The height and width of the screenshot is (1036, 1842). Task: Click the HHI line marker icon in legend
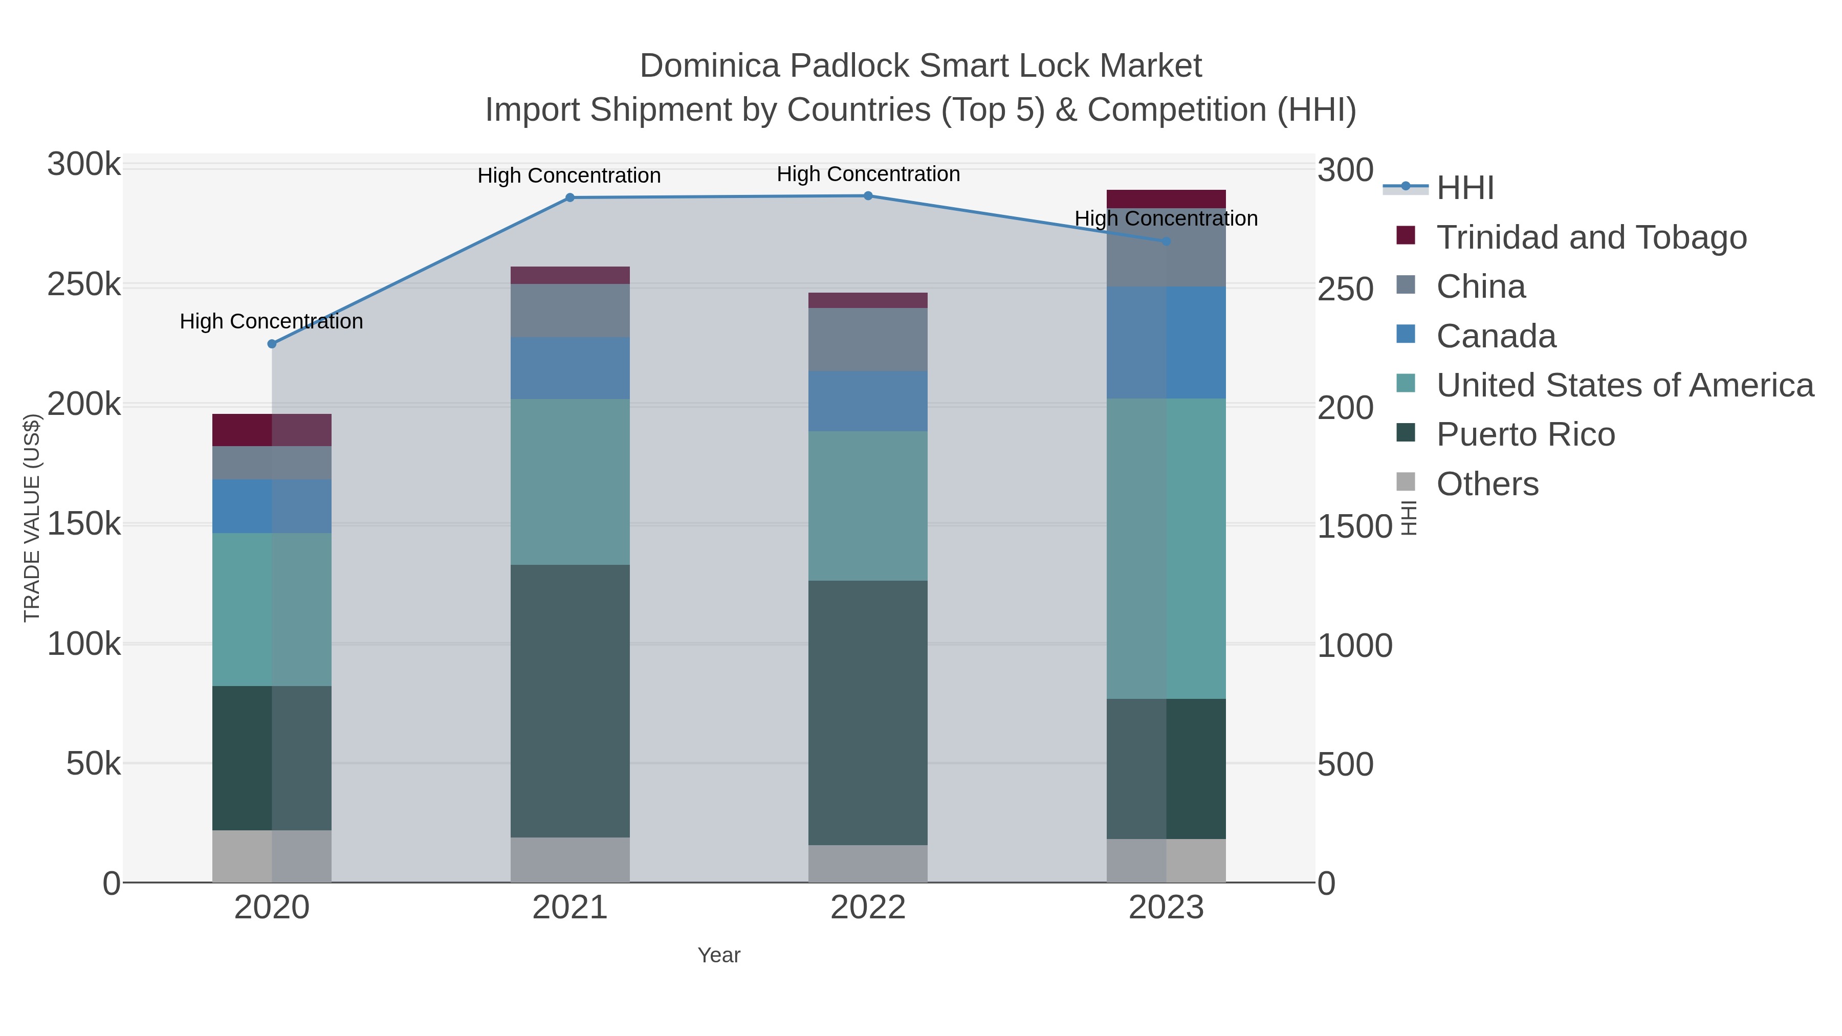point(1406,187)
